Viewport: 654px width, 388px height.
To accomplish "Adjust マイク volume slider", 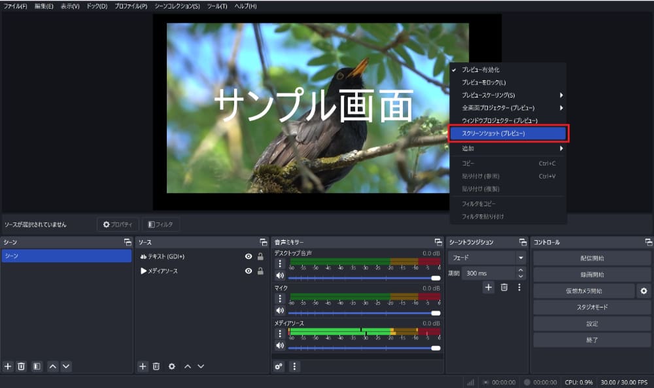I will pyautogui.click(x=364, y=313).
